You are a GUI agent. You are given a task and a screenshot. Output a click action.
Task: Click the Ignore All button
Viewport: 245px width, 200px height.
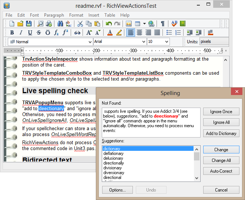(221, 122)
